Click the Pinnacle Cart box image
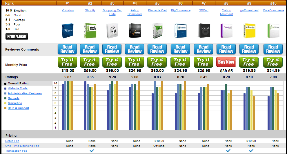Image resolution: width=287 pixels, height=154 pixels. [x=158, y=31]
